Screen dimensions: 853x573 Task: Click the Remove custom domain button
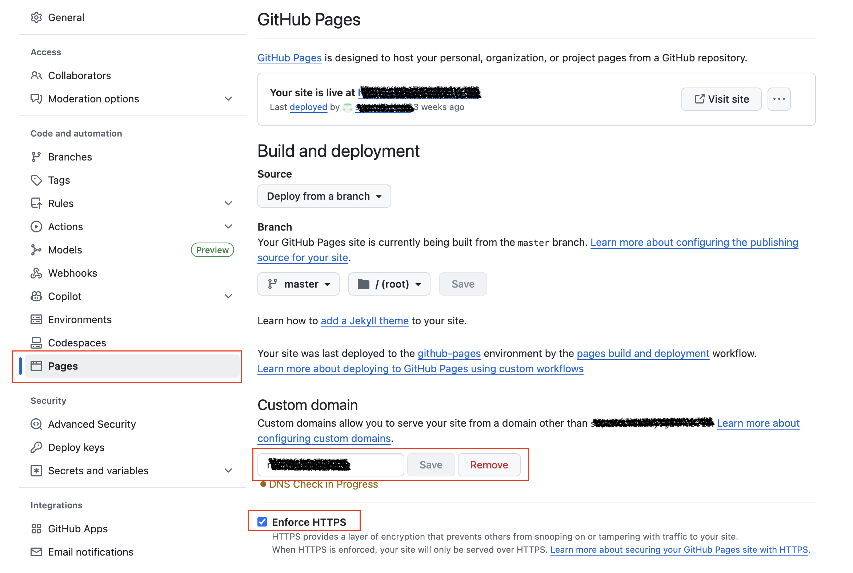(x=489, y=465)
